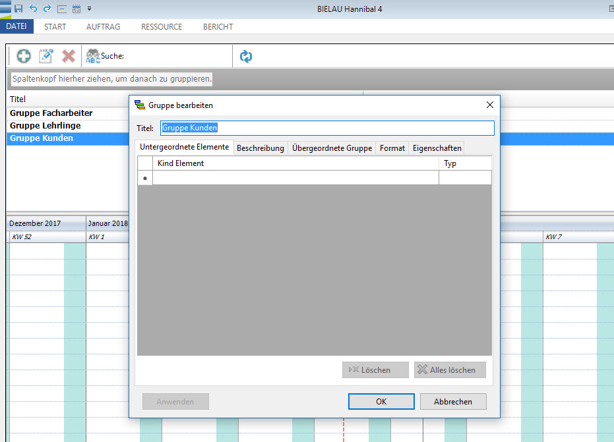Click the Gantt chart icon in title bar

(x=62, y=9)
